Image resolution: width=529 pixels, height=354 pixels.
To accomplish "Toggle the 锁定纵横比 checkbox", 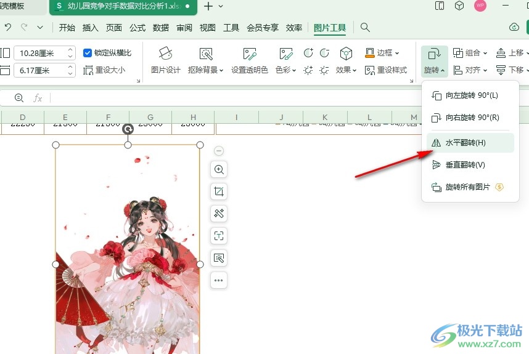I will coord(88,53).
